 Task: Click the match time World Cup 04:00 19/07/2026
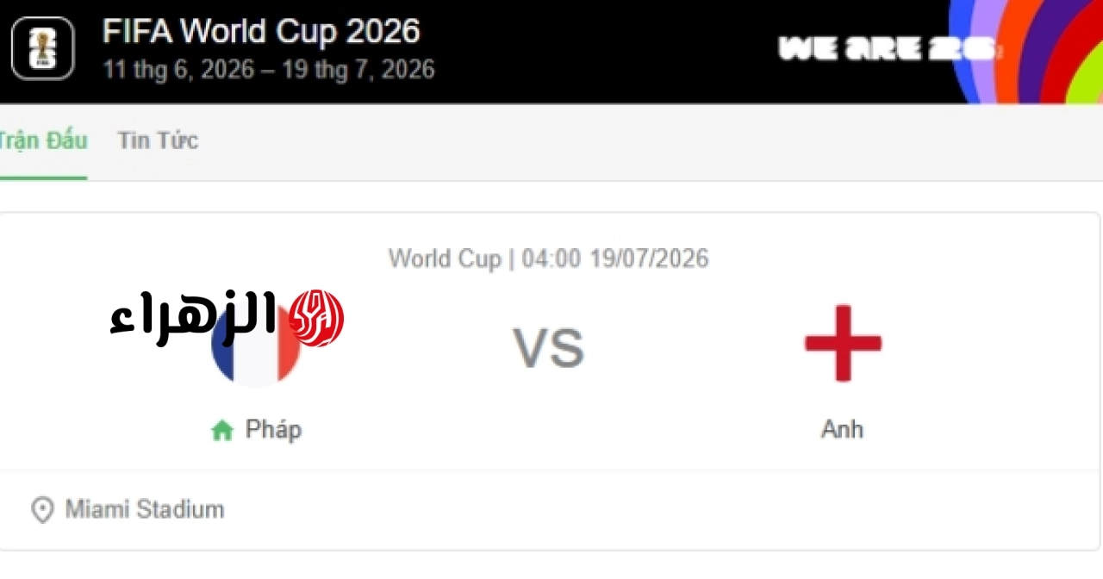click(x=549, y=258)
